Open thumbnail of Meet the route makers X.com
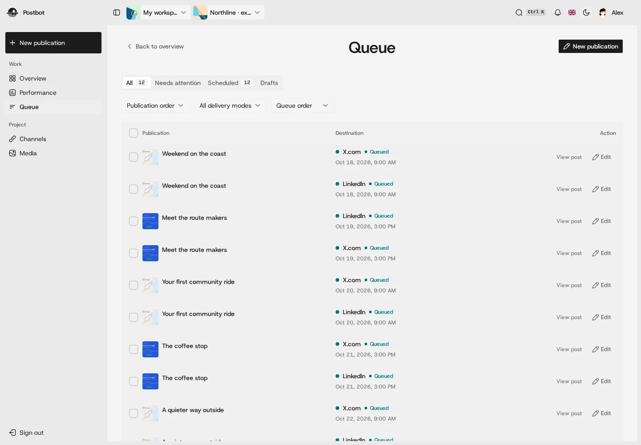This screenshot has width=641, height=445. 150,253
